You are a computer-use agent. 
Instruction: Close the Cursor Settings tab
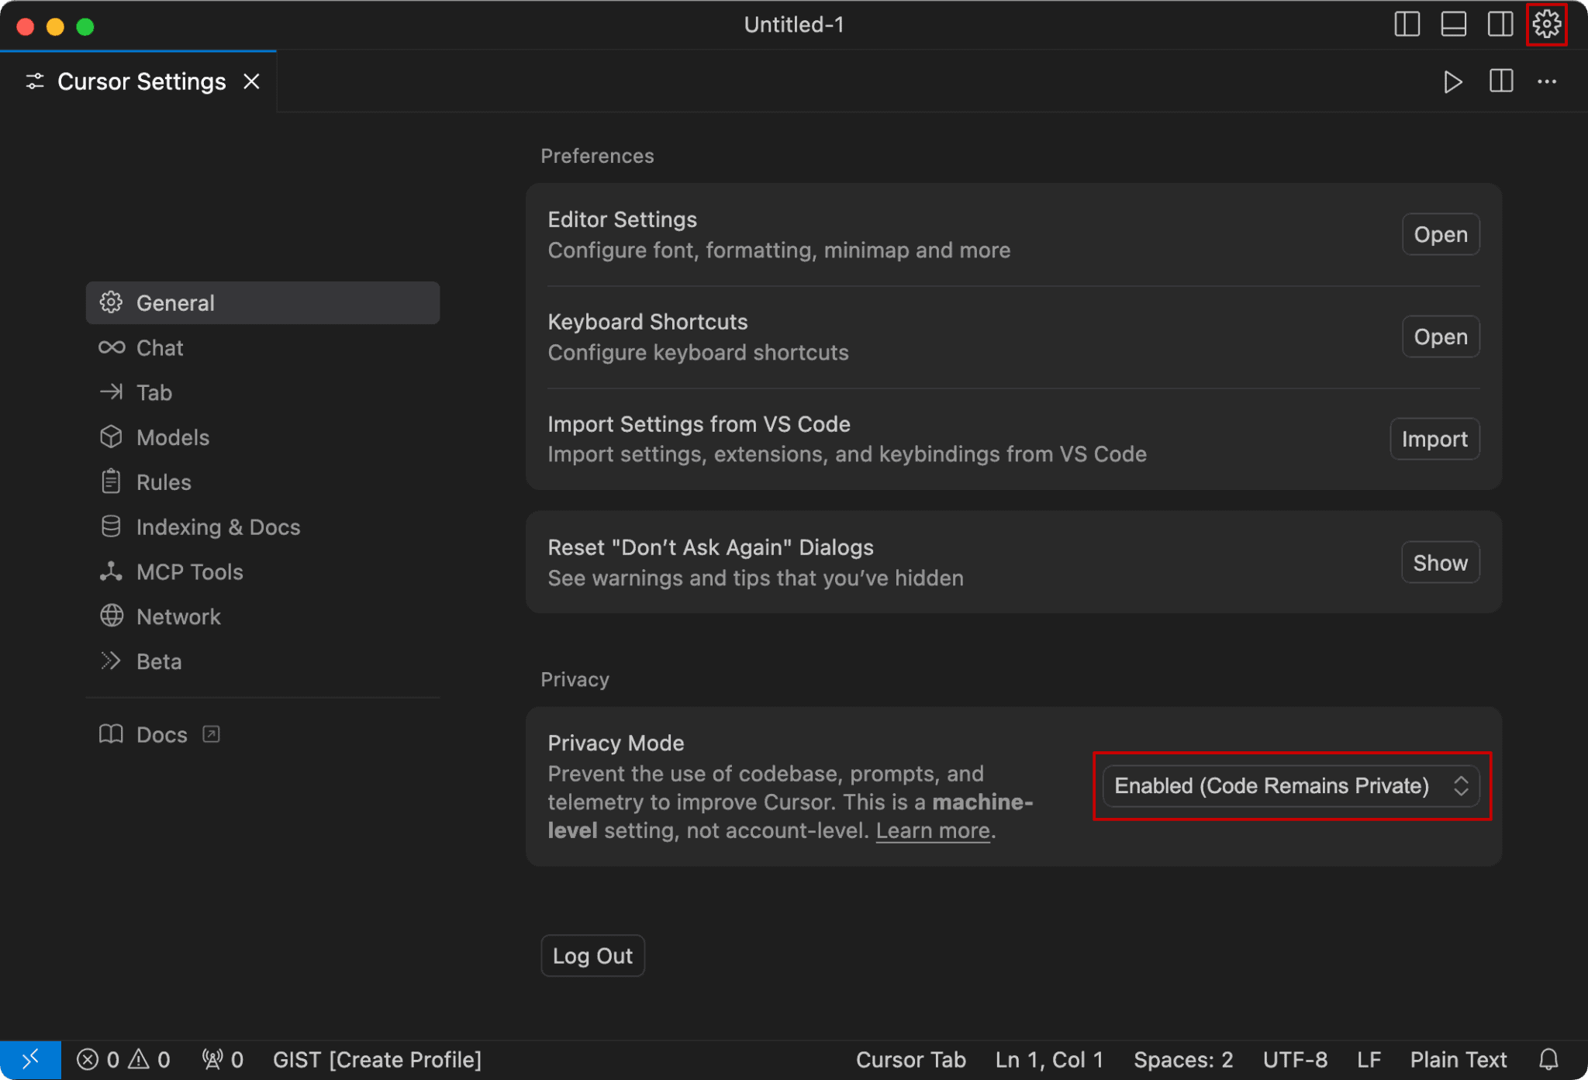251,81
